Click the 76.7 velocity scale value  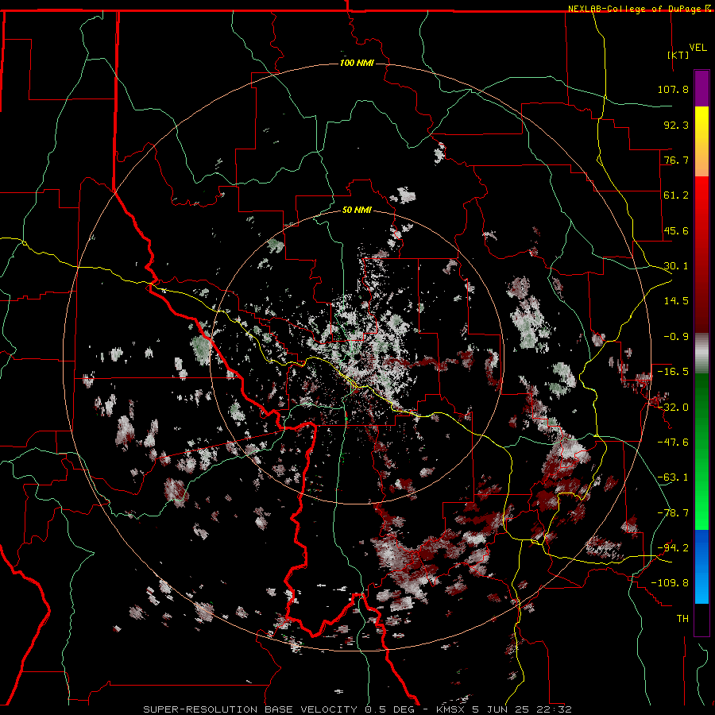(676, 160)
